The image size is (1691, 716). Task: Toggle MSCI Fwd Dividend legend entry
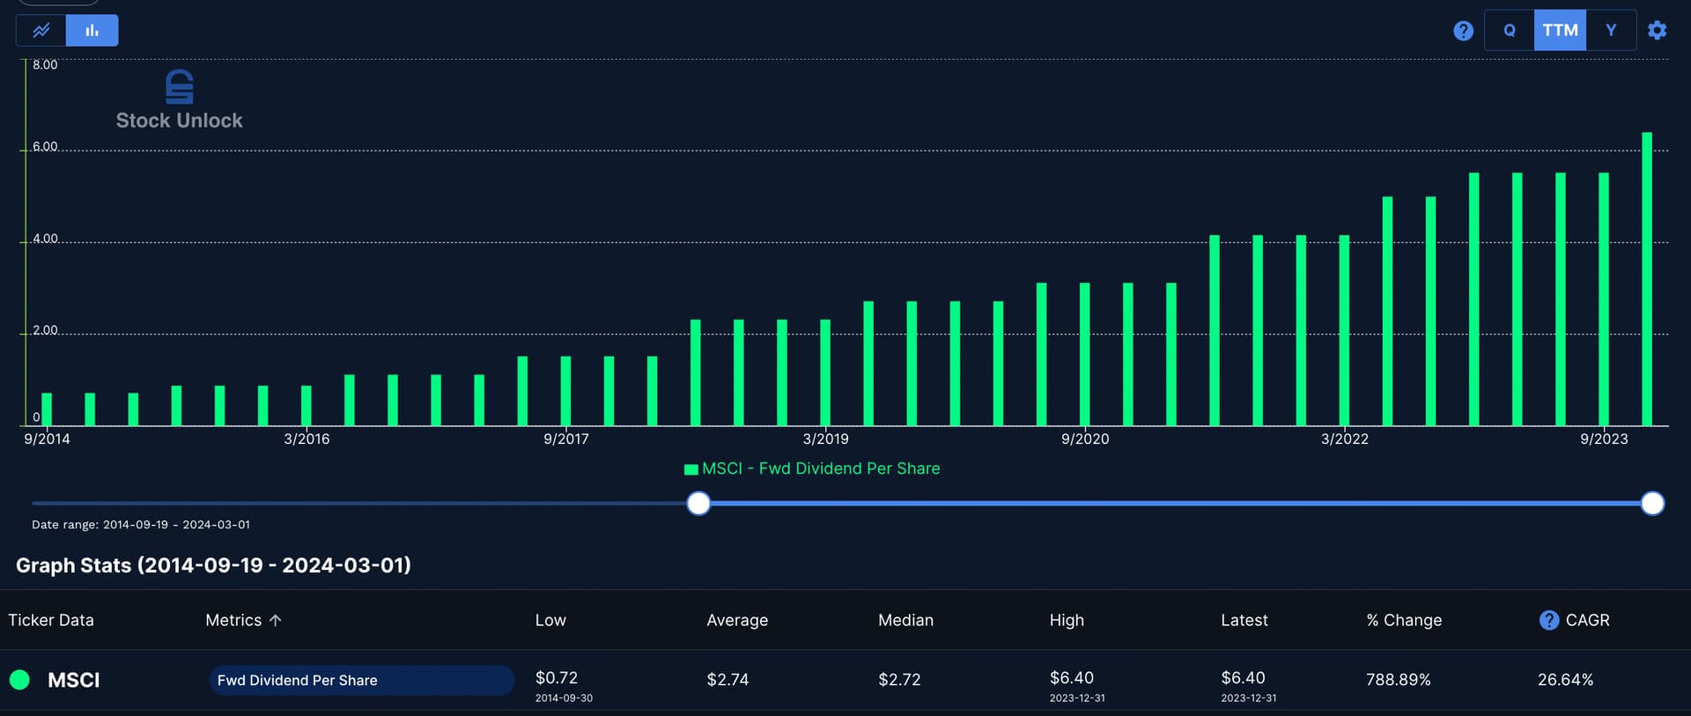click(812, 469)
